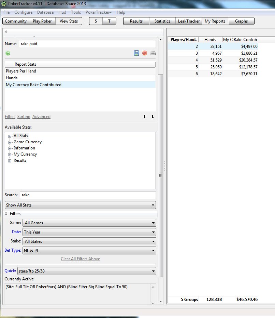Collapse the side panel with the left triangle
The height and width of the screenshot is (318, 275).
[6, 32]
